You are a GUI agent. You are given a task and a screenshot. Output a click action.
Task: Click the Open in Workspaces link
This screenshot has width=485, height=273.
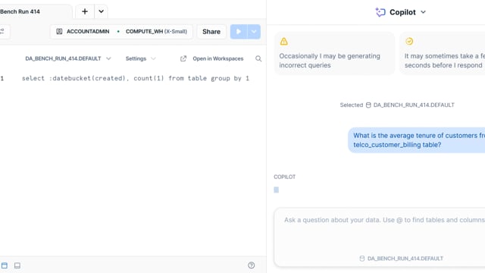212,58
